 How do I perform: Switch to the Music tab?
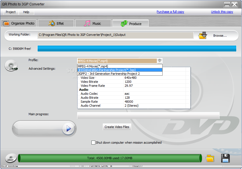93,23
